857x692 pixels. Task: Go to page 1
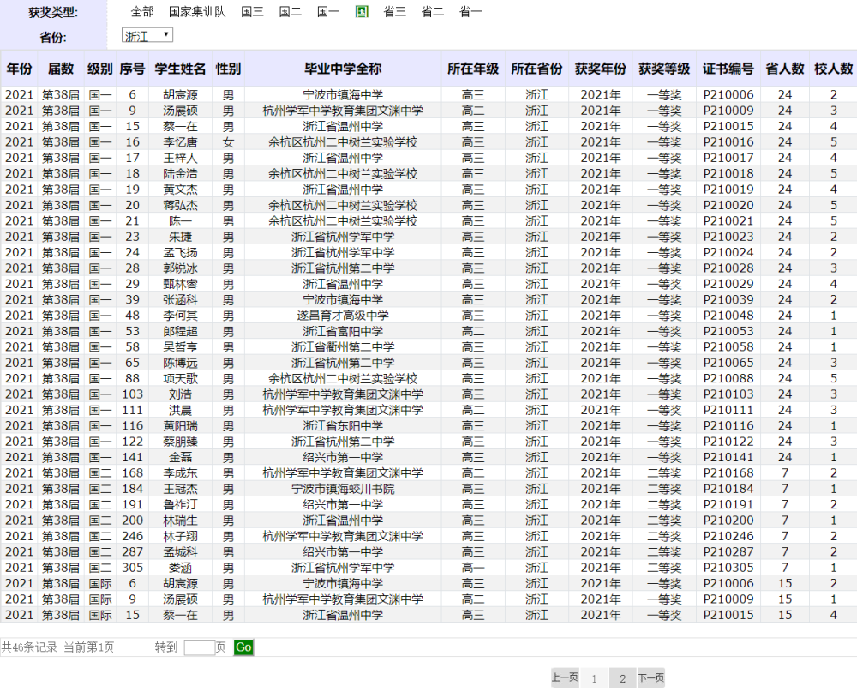click(594, 678)
